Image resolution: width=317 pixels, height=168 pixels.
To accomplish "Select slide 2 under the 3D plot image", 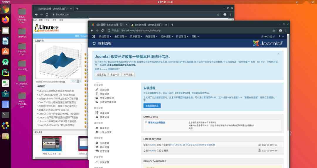I will (75, 81).
